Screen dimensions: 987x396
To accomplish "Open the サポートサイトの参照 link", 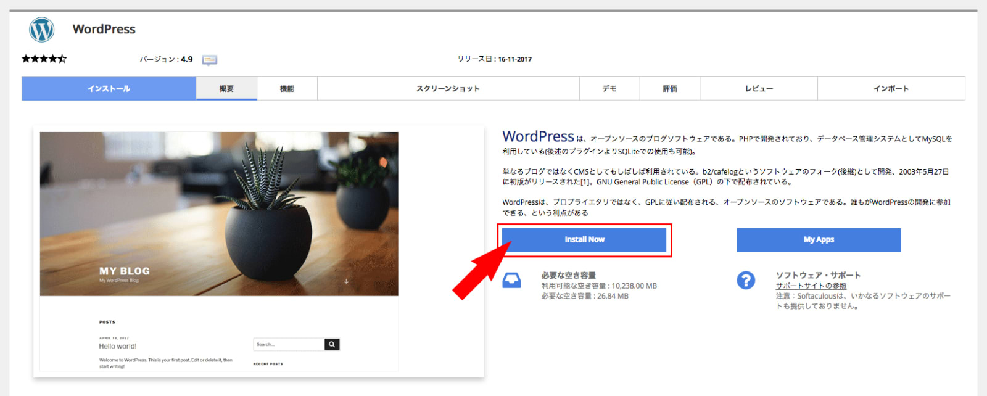I will tap(811, 286).
